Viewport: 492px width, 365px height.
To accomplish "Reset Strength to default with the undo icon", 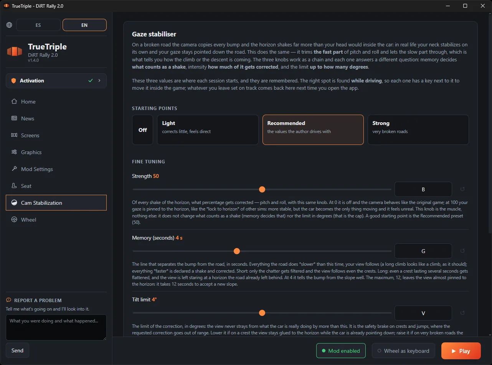I will tap(462, 189).
